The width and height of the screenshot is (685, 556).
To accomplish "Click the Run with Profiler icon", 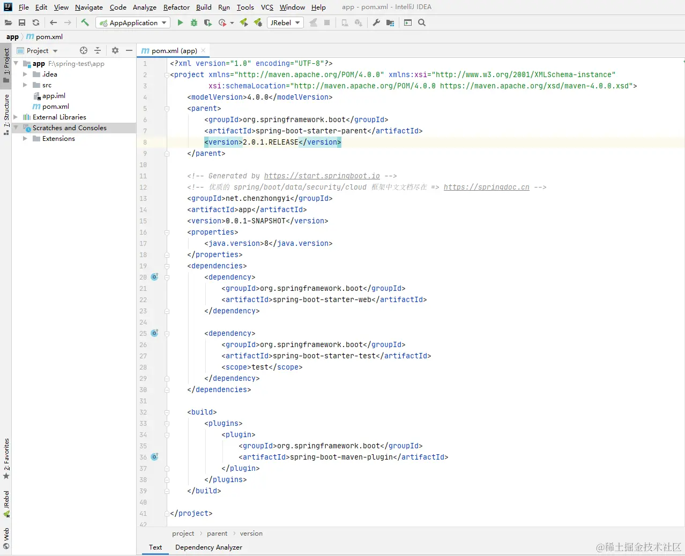I will 222,22.
